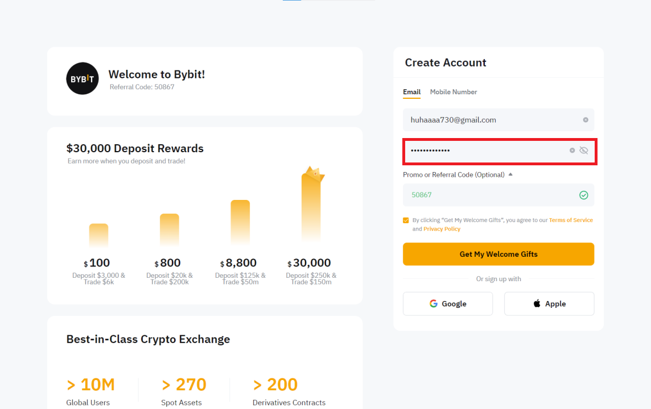Viewport: 651px width, 409px height.
Task: Click the email input field
Action: coord(498,120)
